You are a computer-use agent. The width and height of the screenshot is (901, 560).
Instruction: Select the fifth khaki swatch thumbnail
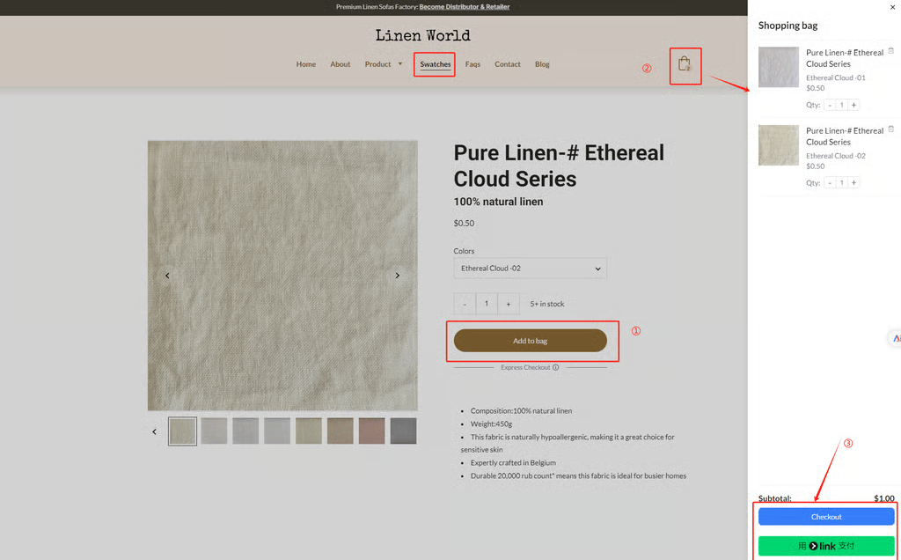(x=309, y=431)
